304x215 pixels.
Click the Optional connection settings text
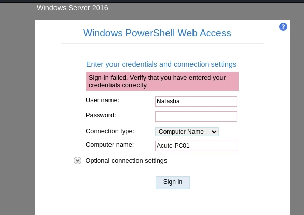coord(126,161)
